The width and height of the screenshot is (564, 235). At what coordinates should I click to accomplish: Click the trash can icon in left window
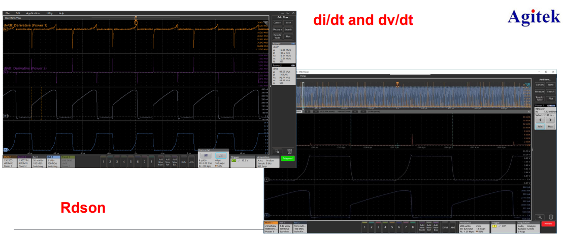click(289, 152)
